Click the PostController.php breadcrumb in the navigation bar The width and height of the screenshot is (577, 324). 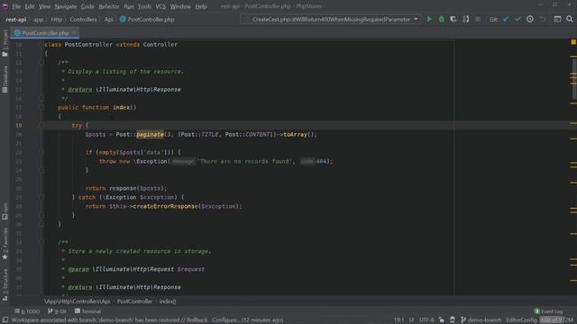pyautogui.click(x=147, y=20)
